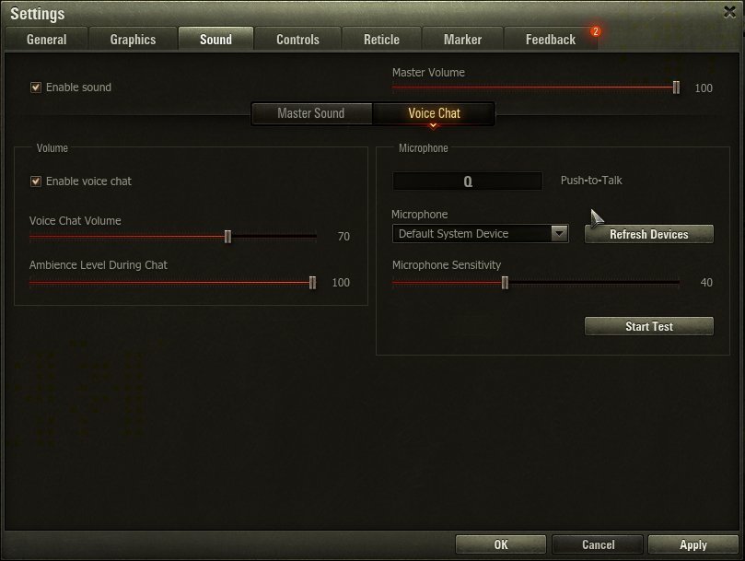Image resolution: width=745 pixels, height=561 pixels.
Task: Switch to the Reticle tab
Action: coord(381,39)
